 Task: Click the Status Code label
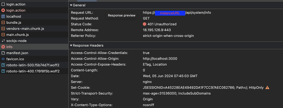coord(82,24)
